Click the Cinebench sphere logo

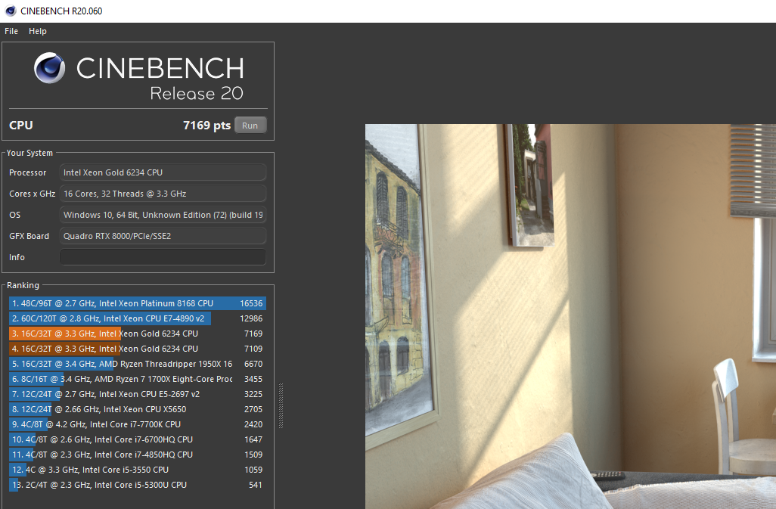[49, 68]
